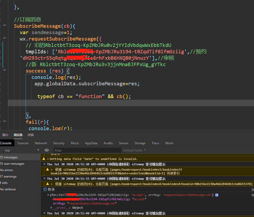Screen dimensions: 254x217
Task: Open the 终端 panel tab
Action: [30, 135]
